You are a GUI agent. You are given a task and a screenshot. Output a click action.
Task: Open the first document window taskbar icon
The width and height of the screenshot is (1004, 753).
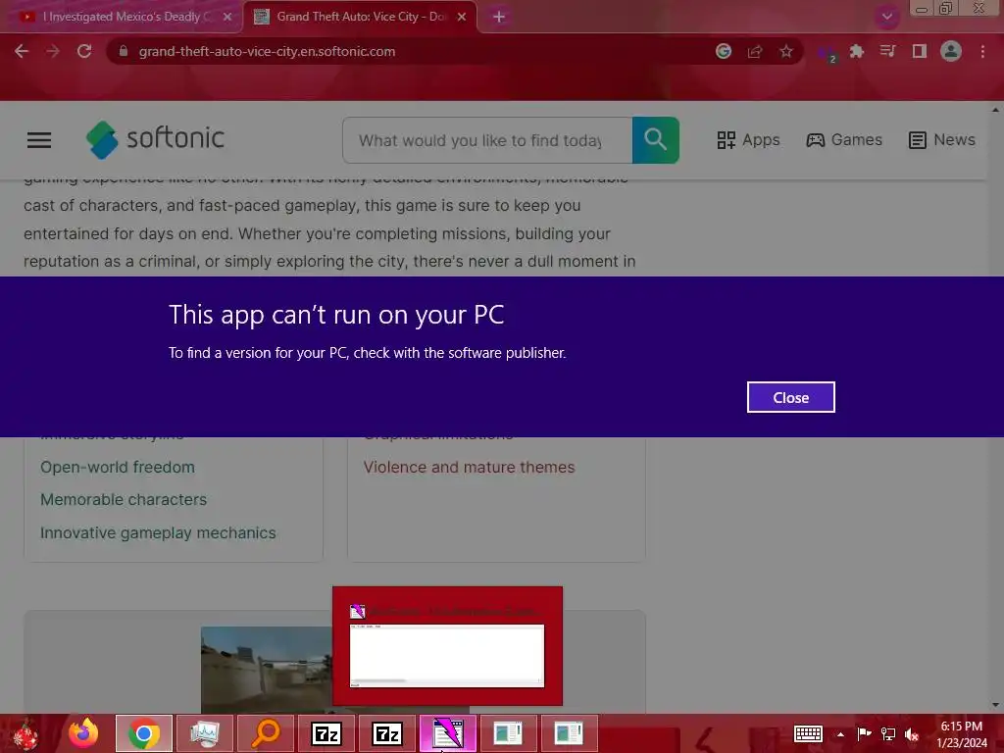[x=509, y=733]
